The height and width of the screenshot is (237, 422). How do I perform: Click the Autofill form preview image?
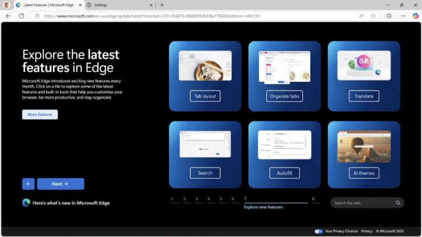coord(285,145)
